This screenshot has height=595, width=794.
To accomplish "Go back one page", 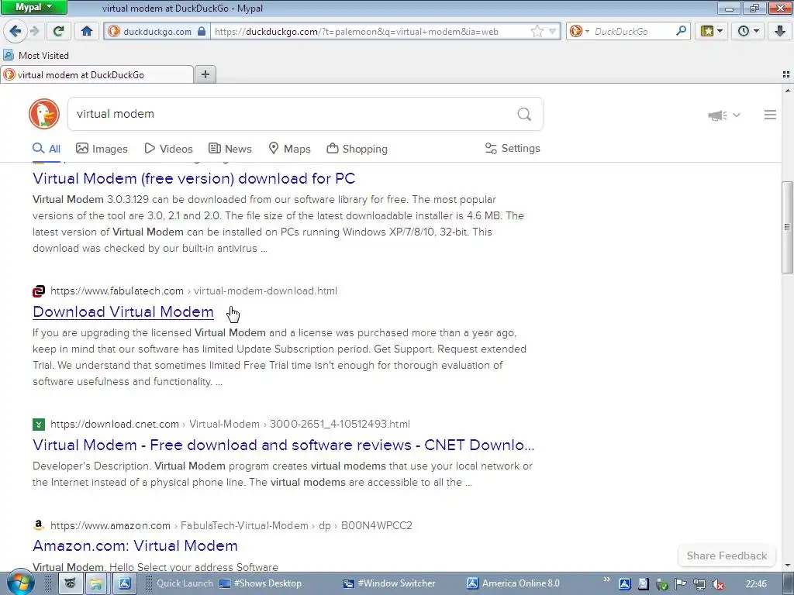I will tap(15, 31).
